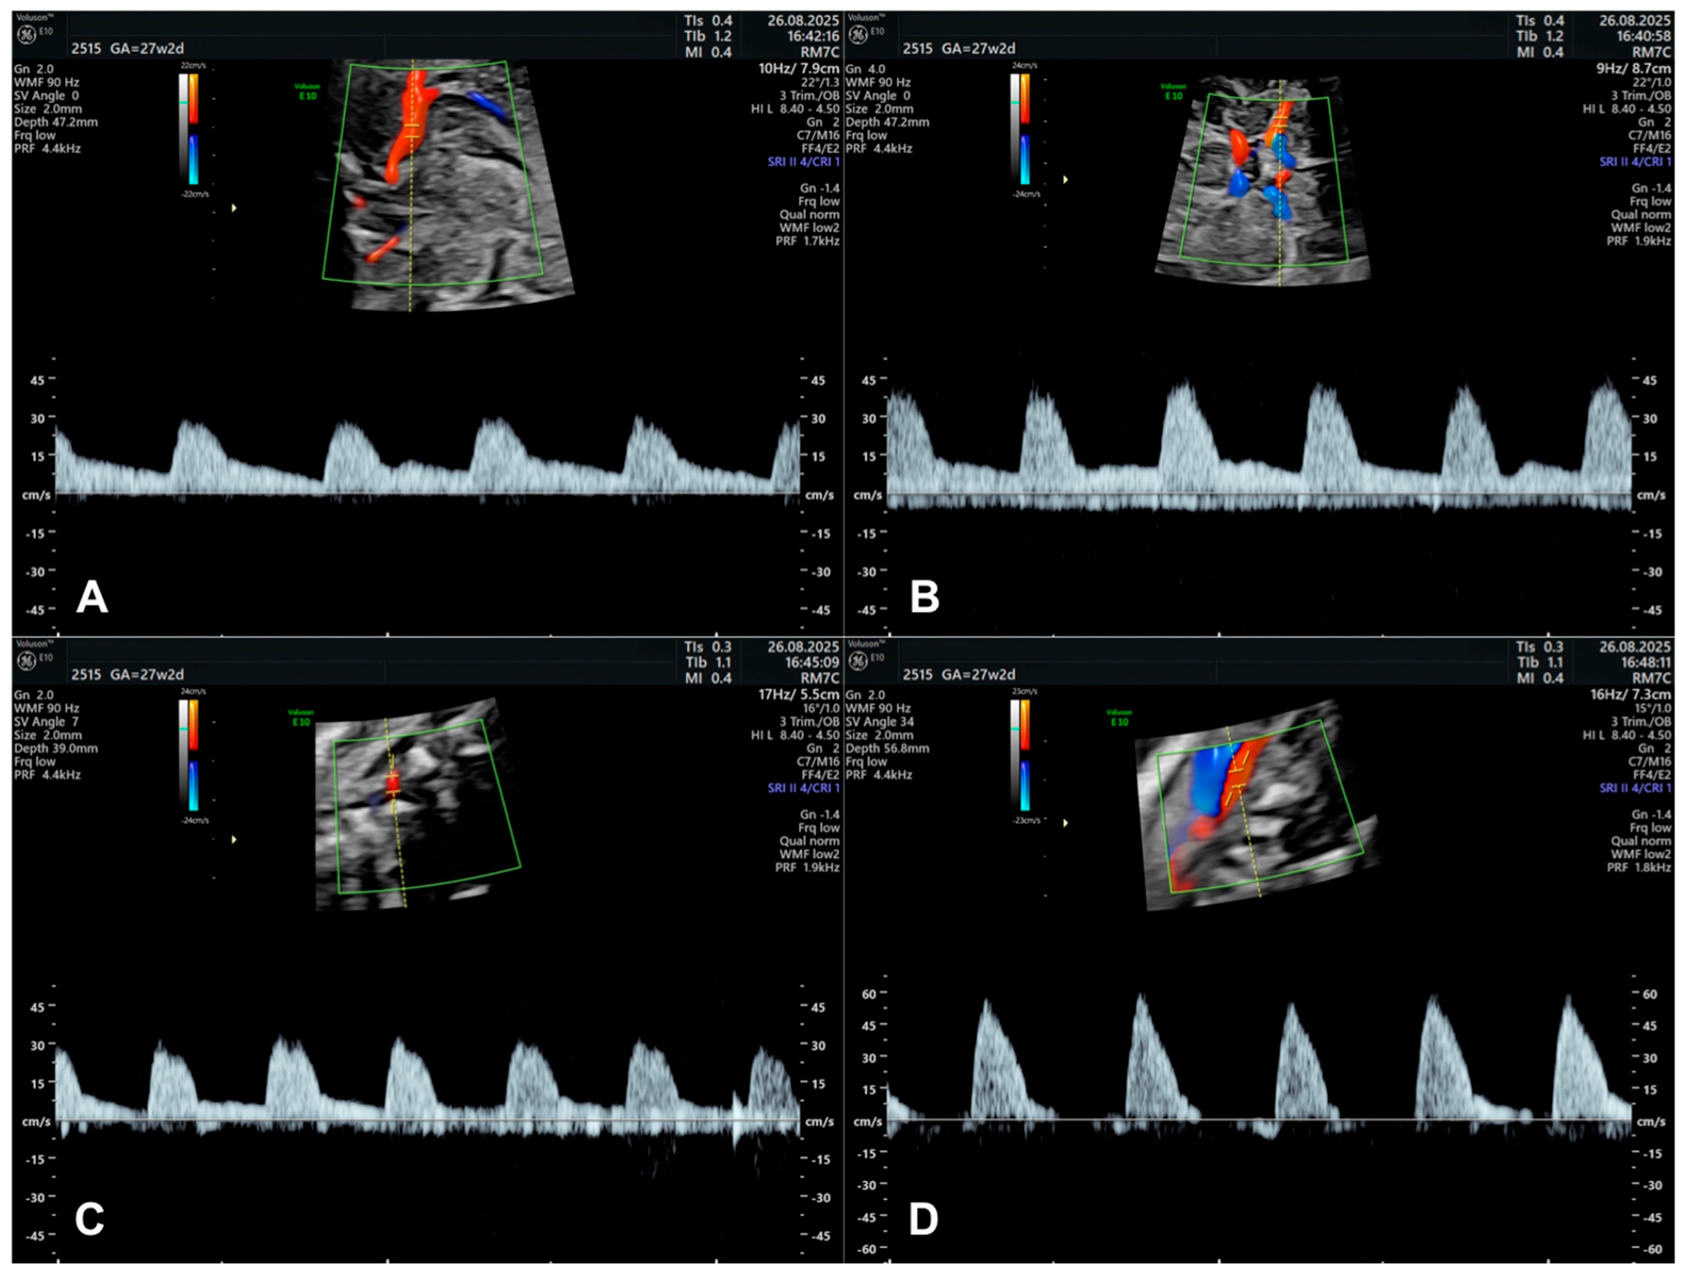Click the green Voluson E10 label in panel C
This screenshot has height=1277, width=1687.
[300, 718]
